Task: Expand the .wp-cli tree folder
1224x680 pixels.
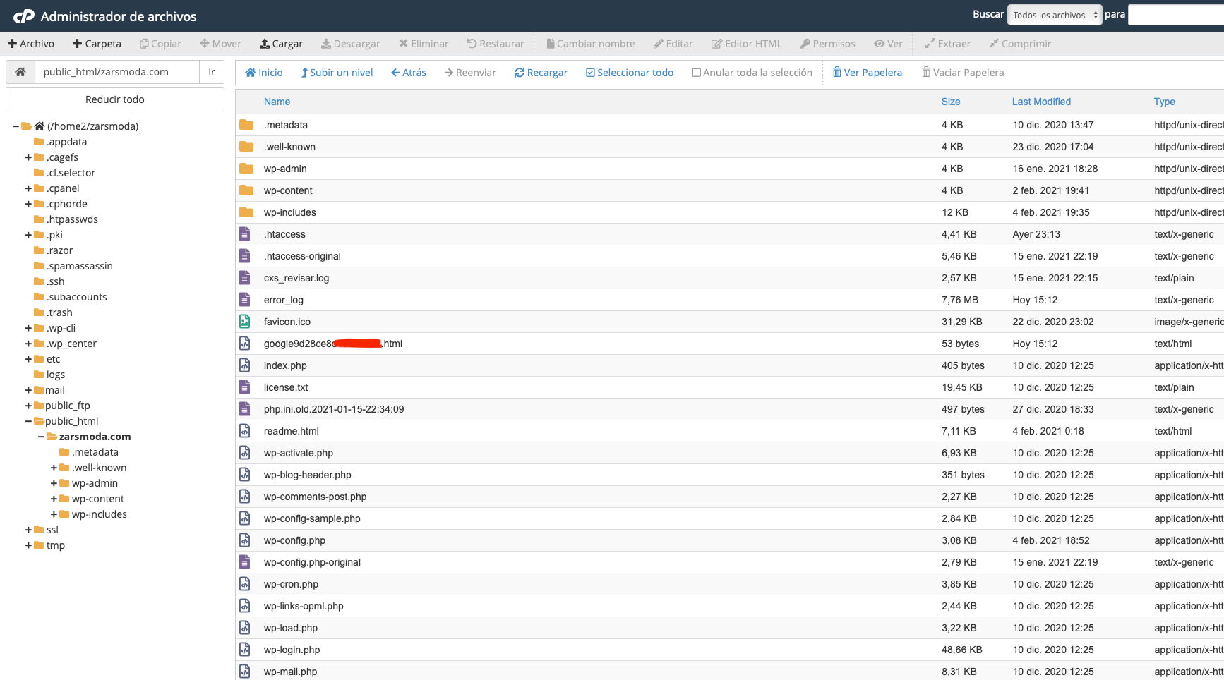Action: [29, 328]
